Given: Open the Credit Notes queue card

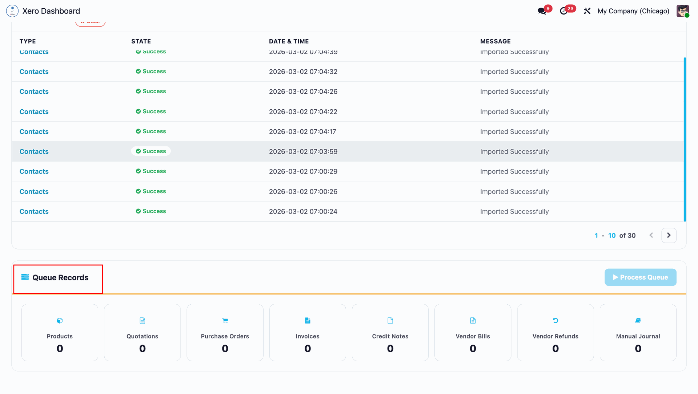Looking at the screenshot, I should pos(390,332).
